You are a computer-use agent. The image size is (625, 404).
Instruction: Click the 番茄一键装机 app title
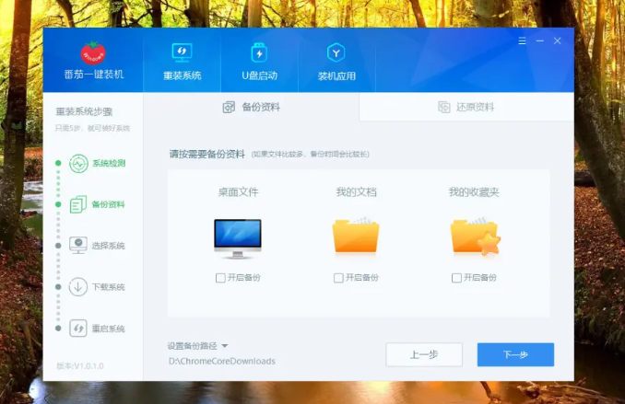click(x=94, y=75)
